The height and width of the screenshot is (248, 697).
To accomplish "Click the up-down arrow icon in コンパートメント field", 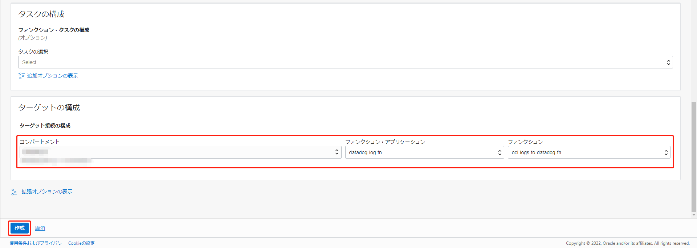I will click(337, 152).
